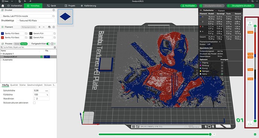Toggle the Fortgeschritten switch
This screenshot has height=138, width=259.
(48, 44)
